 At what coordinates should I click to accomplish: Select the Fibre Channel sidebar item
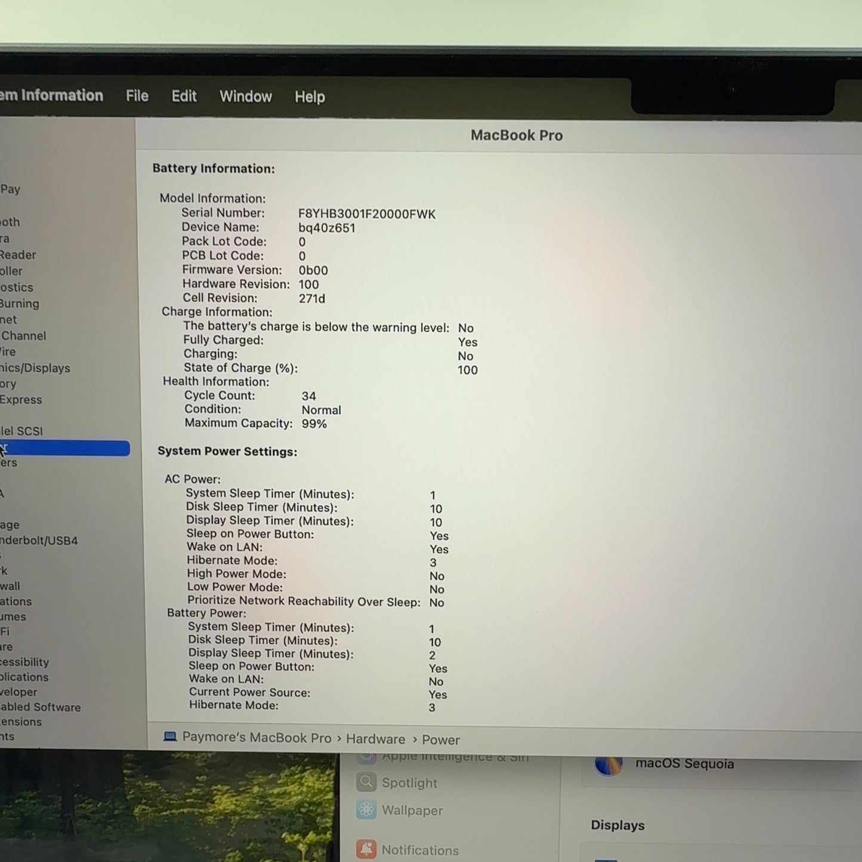pyautogui.click(x=23, y=336)
